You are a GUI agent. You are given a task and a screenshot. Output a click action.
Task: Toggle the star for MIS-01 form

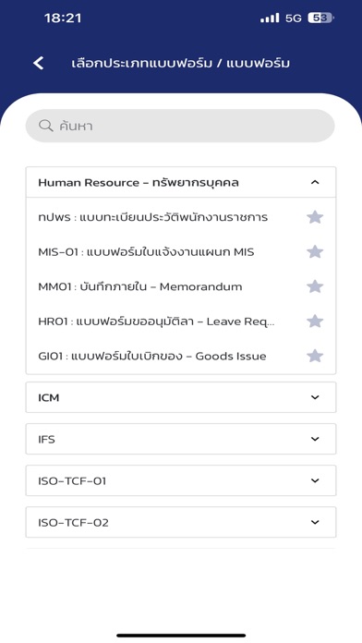315,251
